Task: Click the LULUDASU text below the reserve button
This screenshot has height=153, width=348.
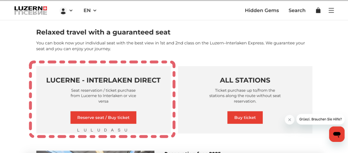Action: click(103, 130)
